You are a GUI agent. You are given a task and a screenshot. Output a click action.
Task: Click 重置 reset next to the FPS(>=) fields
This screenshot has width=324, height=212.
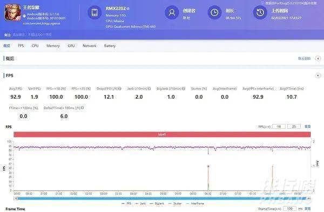(308, 126)
